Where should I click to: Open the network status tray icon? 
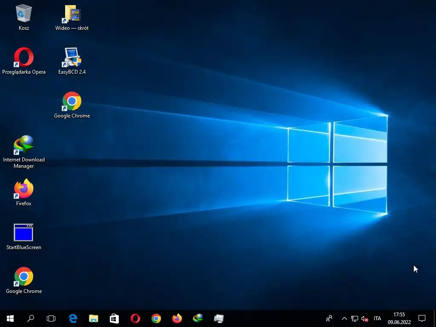point(355,318)
